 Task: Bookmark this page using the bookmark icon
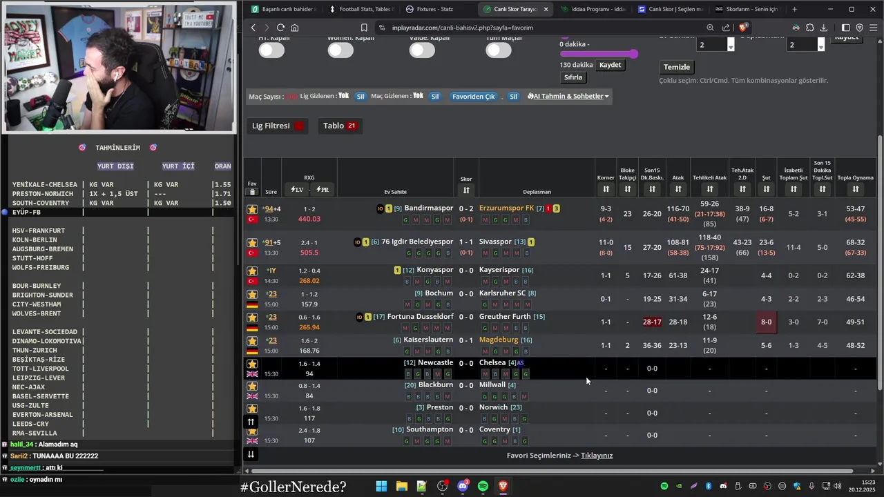pos(364,28)
